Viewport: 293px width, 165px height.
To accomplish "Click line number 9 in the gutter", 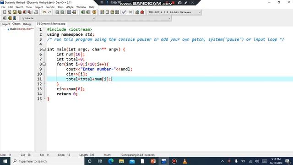I will (40, 69).
